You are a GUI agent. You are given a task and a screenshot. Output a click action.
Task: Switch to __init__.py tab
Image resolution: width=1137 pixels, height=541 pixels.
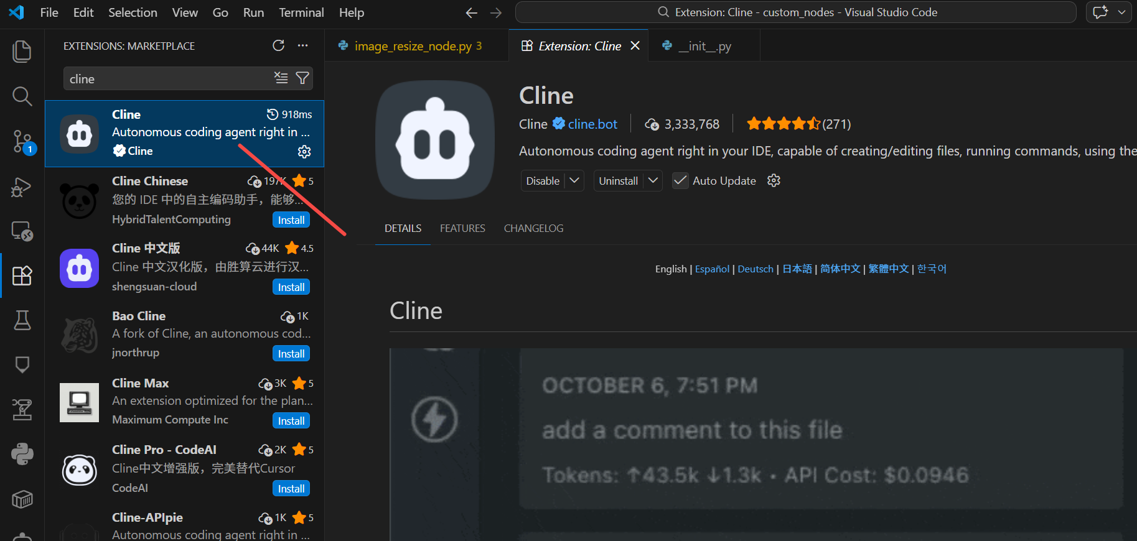tap(704, 46)
